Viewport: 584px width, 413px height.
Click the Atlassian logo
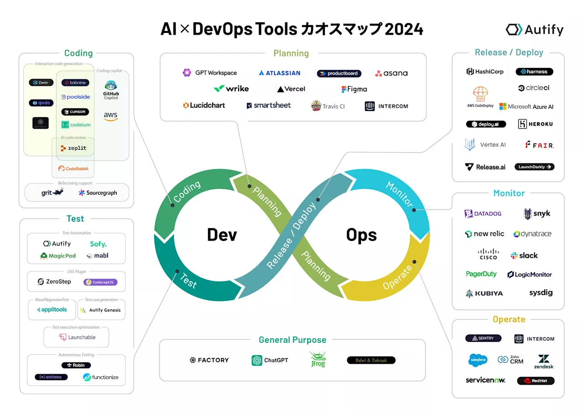(279, 73)
